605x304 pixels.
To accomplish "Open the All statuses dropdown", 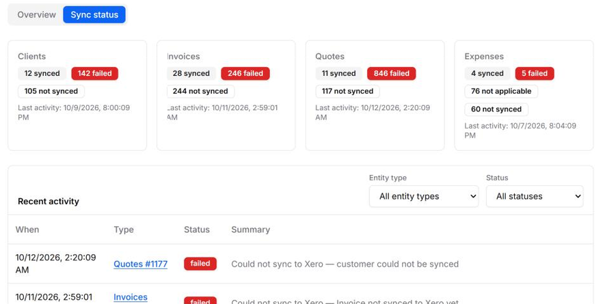I will [535, 196].
